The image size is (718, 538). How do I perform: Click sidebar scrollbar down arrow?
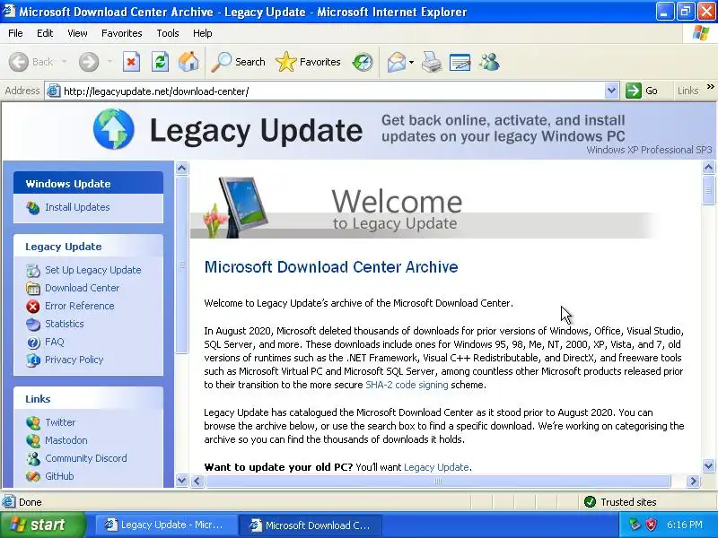[182, 481]
